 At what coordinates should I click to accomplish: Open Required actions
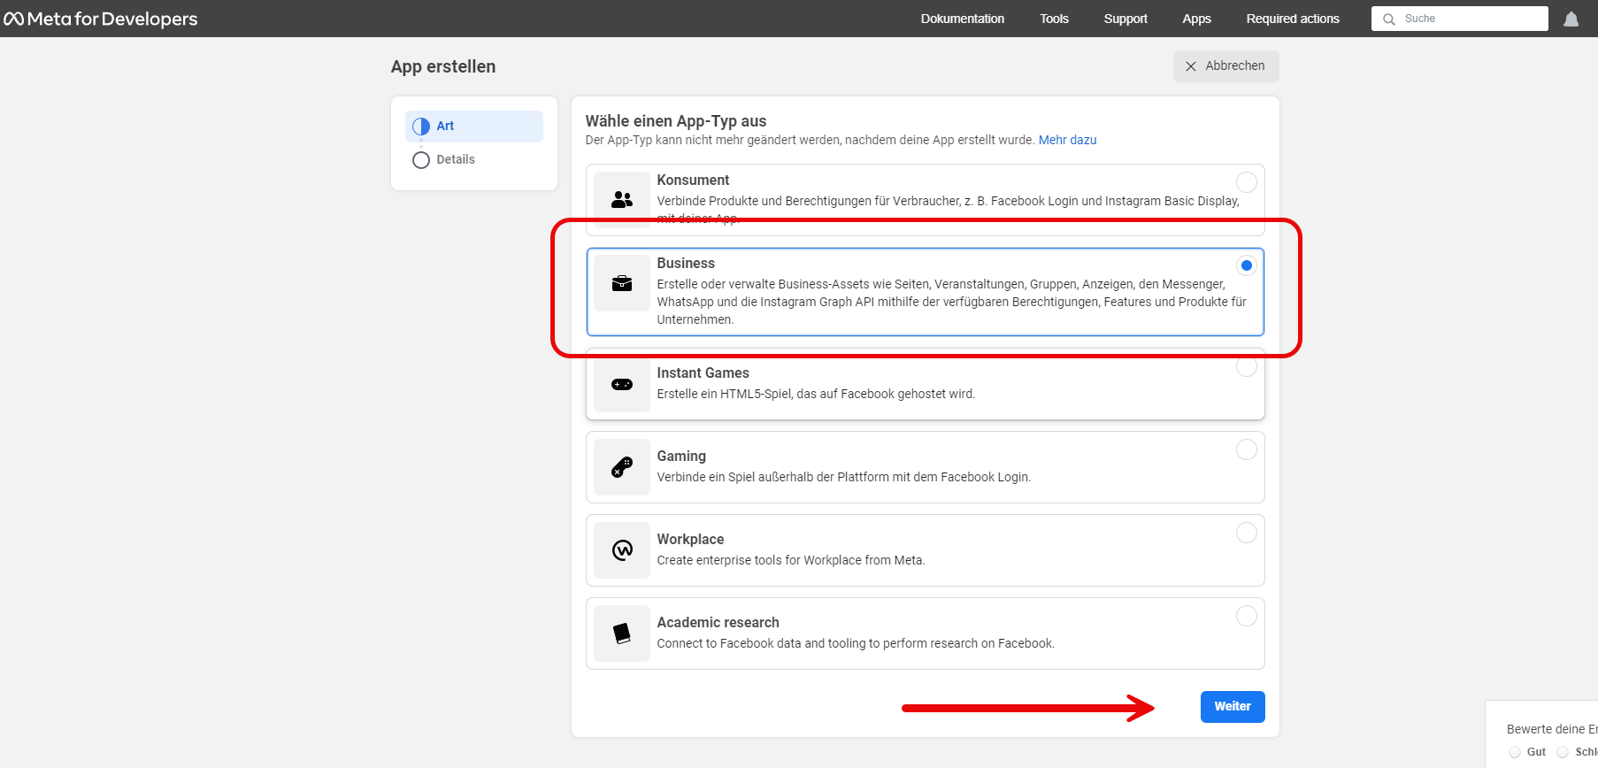click(1293, 19)
